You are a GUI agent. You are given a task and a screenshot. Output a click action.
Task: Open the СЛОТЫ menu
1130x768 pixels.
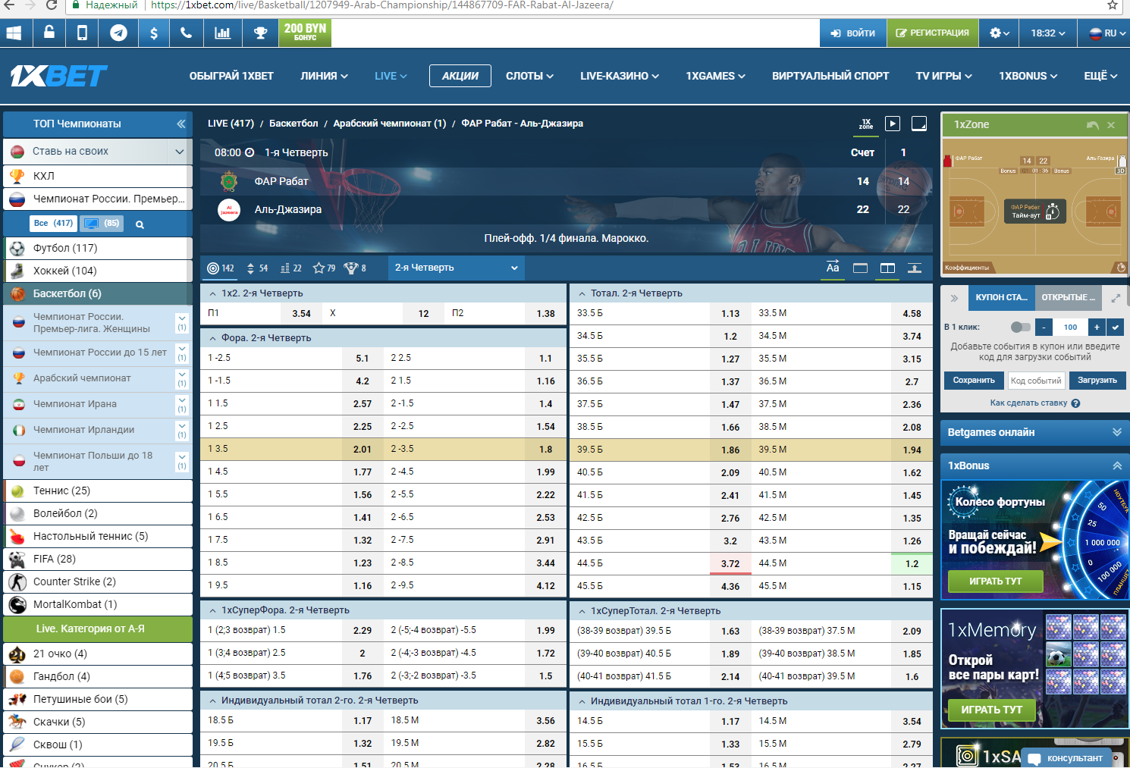[x=529, y=76]
